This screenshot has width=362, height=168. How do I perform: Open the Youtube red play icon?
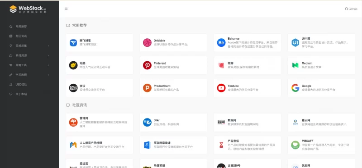[221, 88]
